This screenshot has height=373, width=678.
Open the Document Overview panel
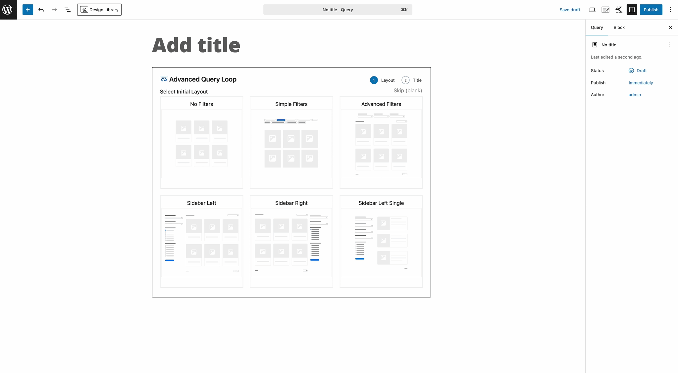click(x=67, y=10)
